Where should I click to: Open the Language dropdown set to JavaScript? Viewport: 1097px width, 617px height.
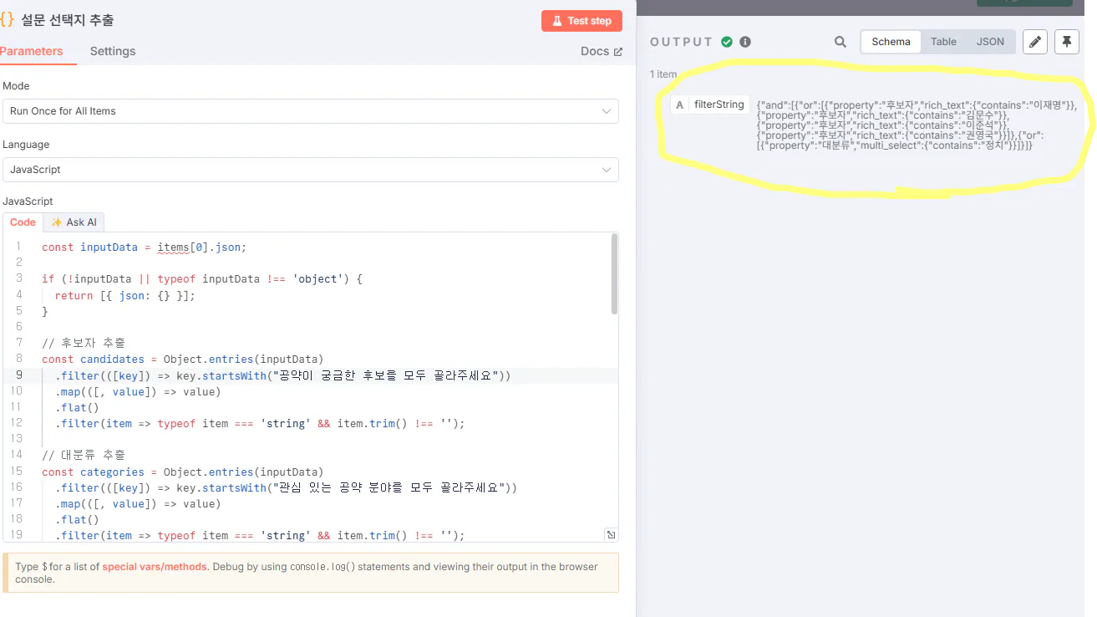click(311, 170)
